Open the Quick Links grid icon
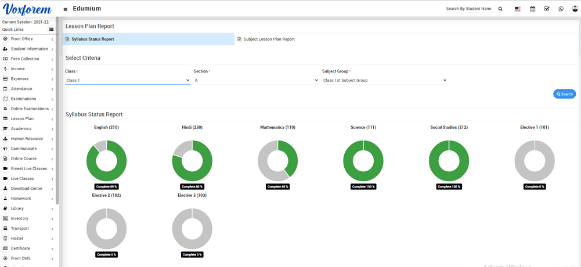 [x=51, y=30]
